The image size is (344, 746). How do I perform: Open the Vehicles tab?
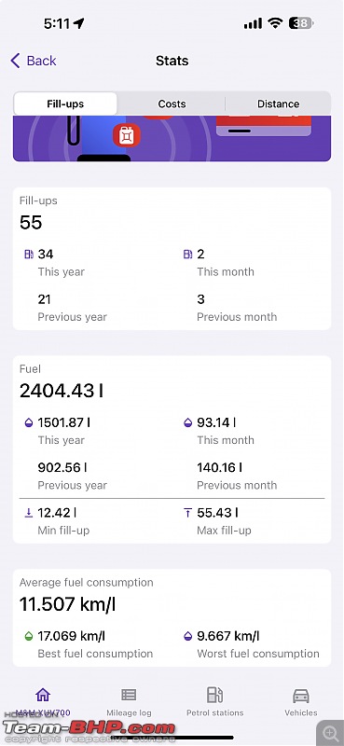pyautogui.click(x=301, y=702)
